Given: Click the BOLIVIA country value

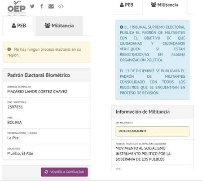Looking at the screenshot, I should [14, 123].
